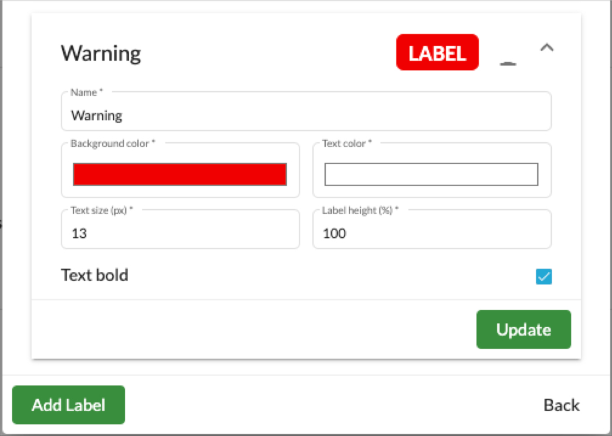The height and width of the screenshot is (436, 612).
Task: Open the Background color picker swatch
Action: [x=179, y=175]
